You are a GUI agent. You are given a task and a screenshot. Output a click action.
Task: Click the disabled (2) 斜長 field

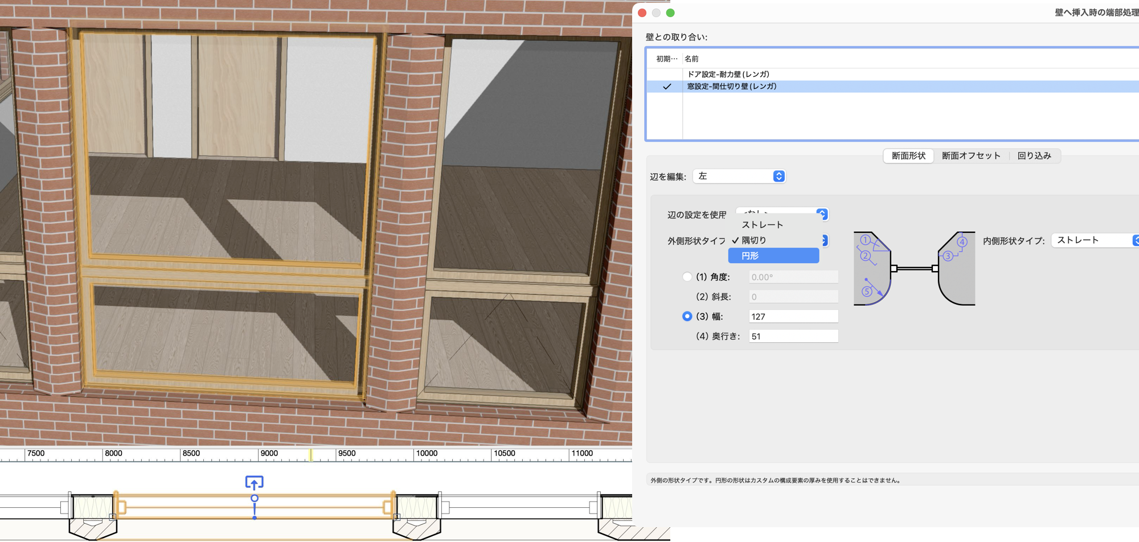(x=793, y=297)
